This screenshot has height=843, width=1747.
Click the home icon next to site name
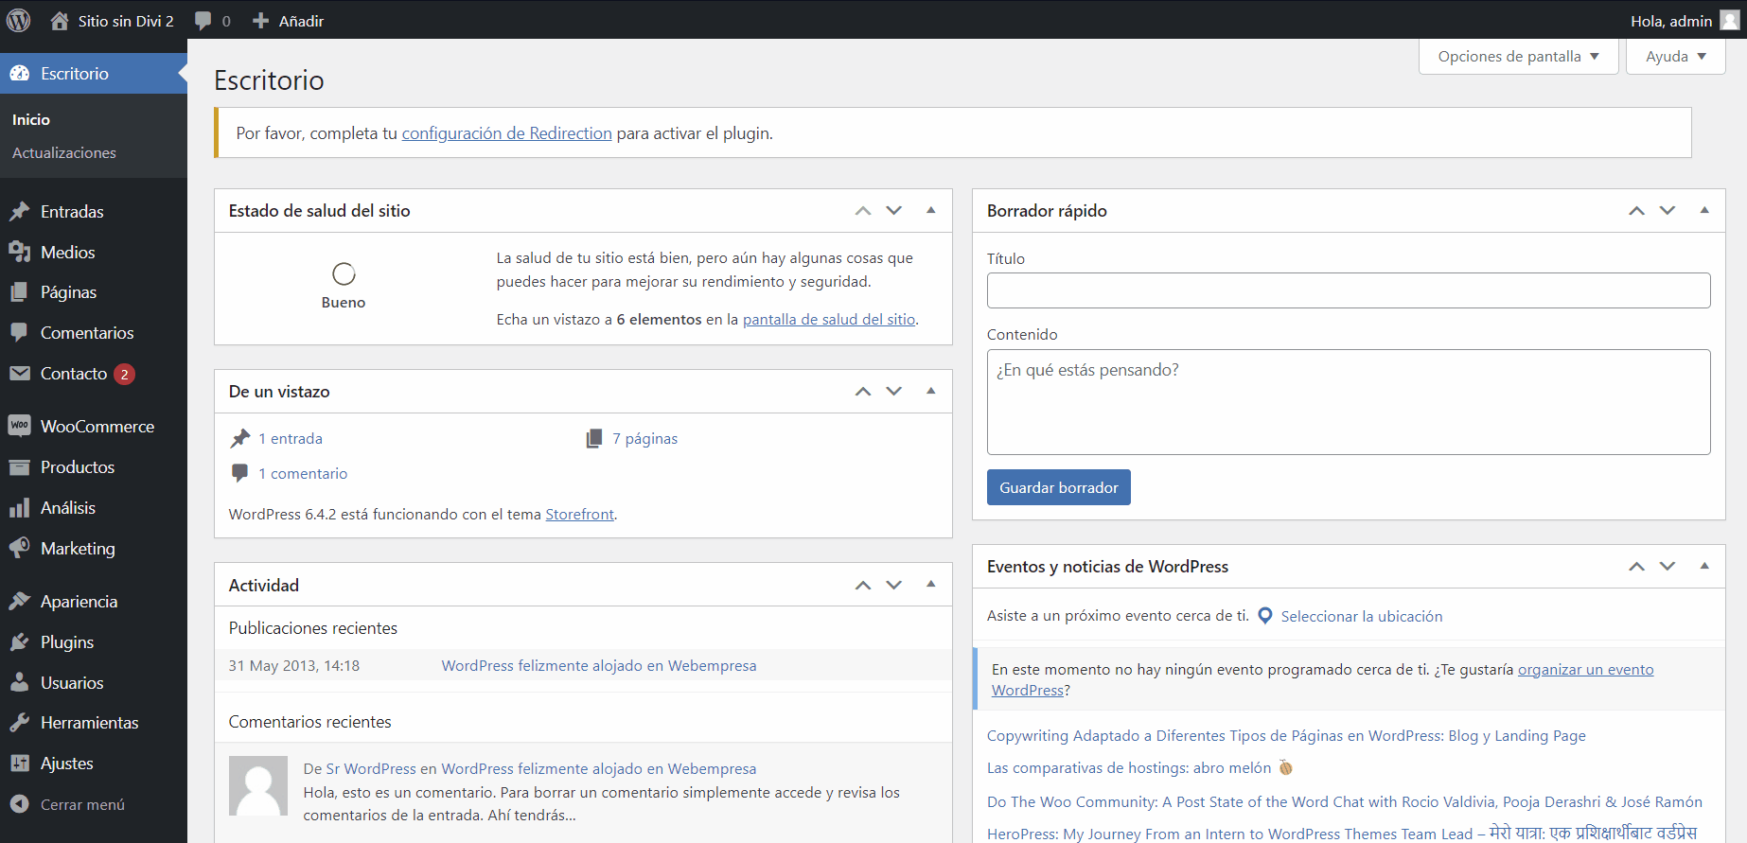(x=60, y=21)
